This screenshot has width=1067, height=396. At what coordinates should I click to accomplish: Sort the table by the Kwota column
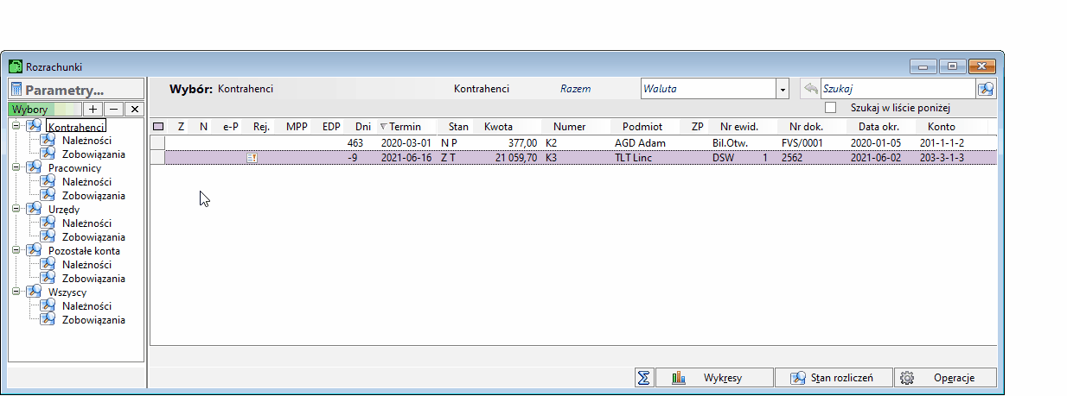pos(498,127)
